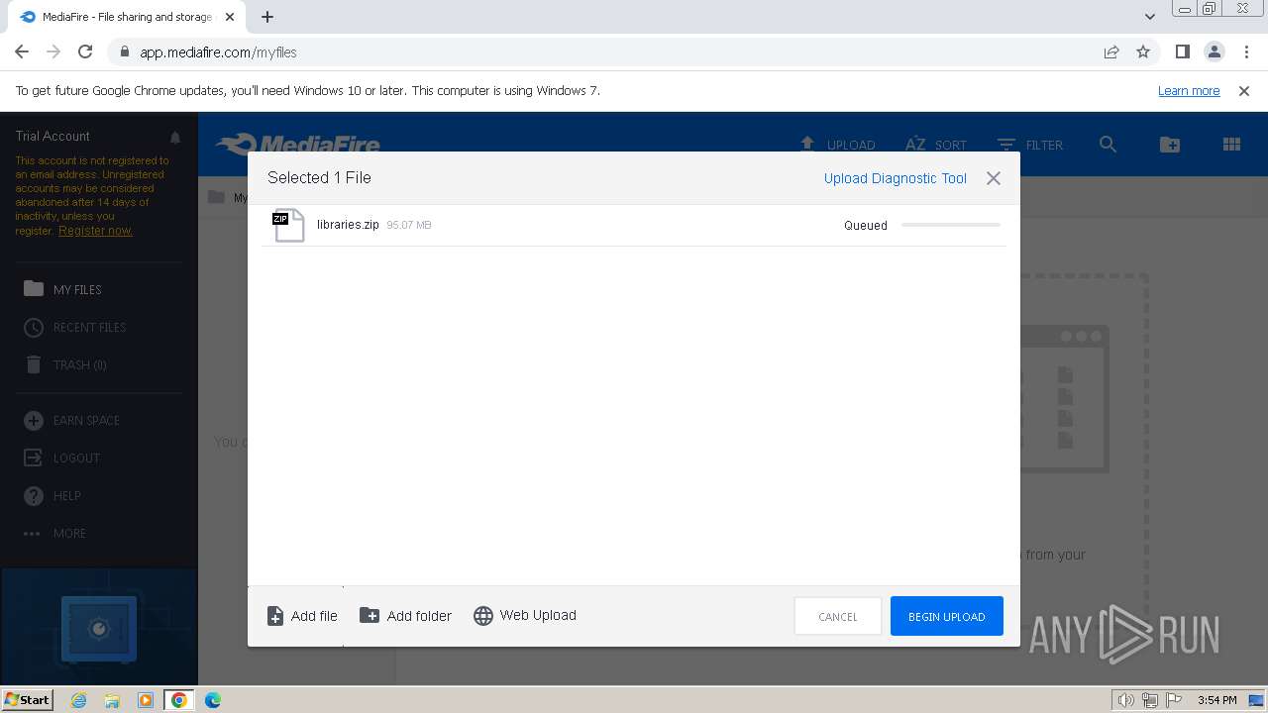
Task: Click the search magnifier icon
Action: pos(1108,145)
